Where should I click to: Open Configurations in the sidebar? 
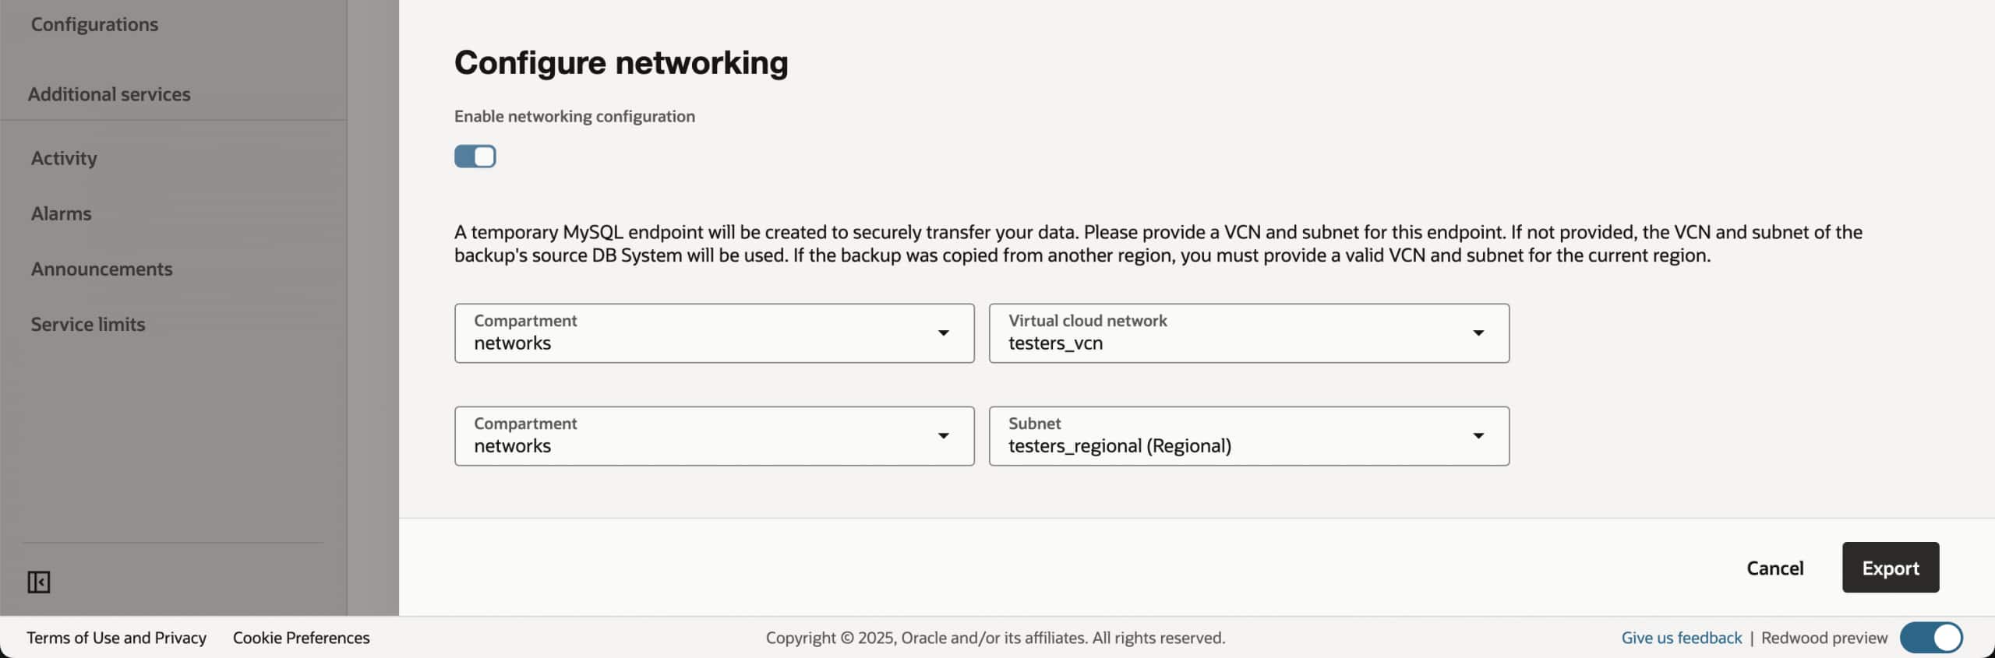coord(94,25)
